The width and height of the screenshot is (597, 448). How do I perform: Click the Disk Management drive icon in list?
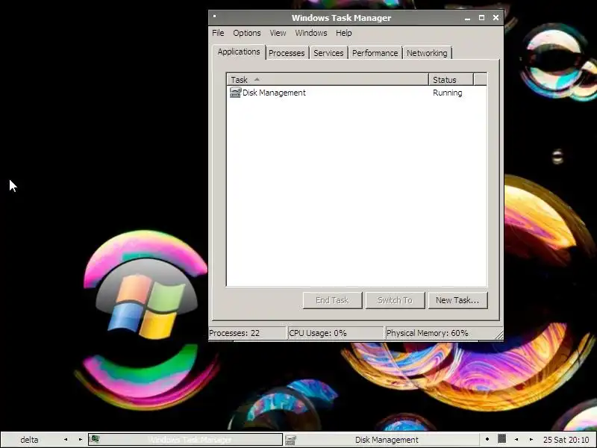pos(235,93)
